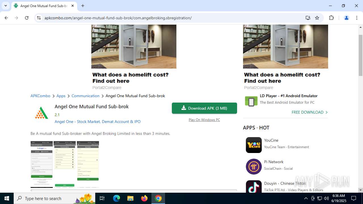Go to APKCombo breadcrumb link

click(40, 96)
